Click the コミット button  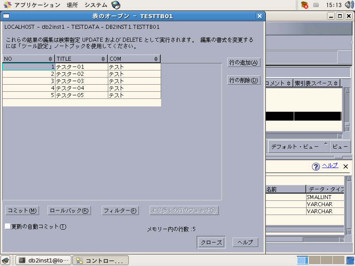pos(22,211)
